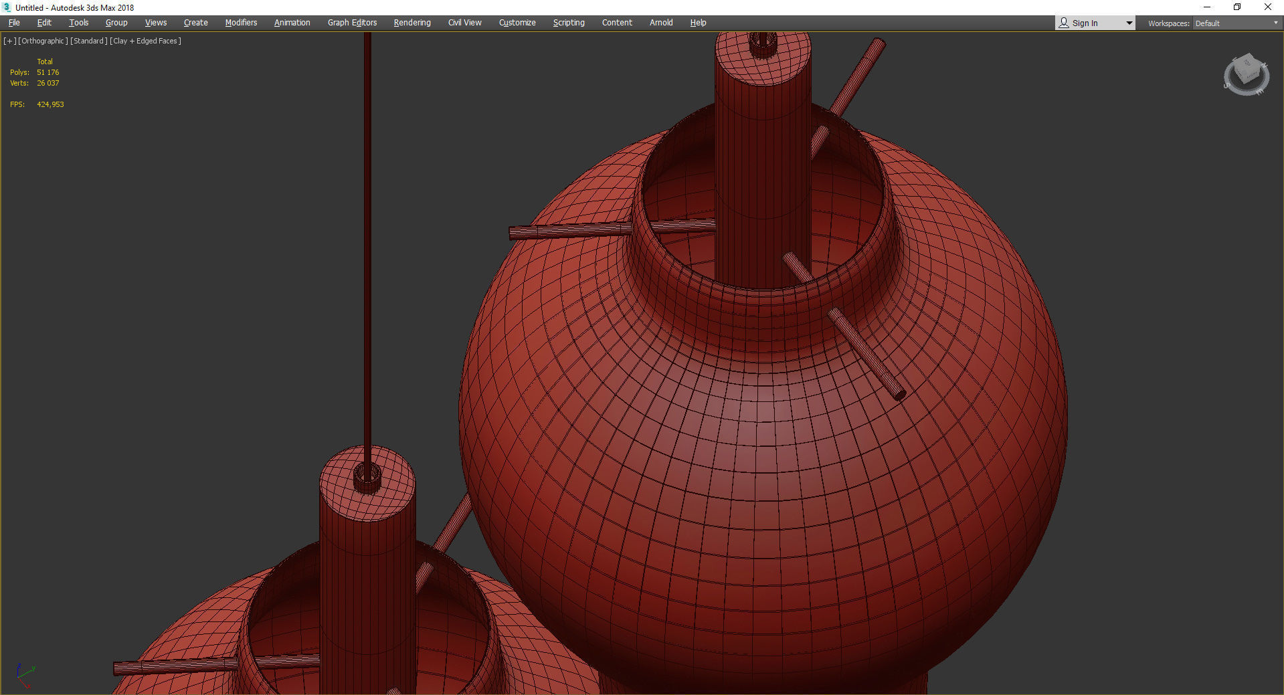1284x695 pixels.
Task: Click the [Standard] shading quality label
Action: coord(88,41)
